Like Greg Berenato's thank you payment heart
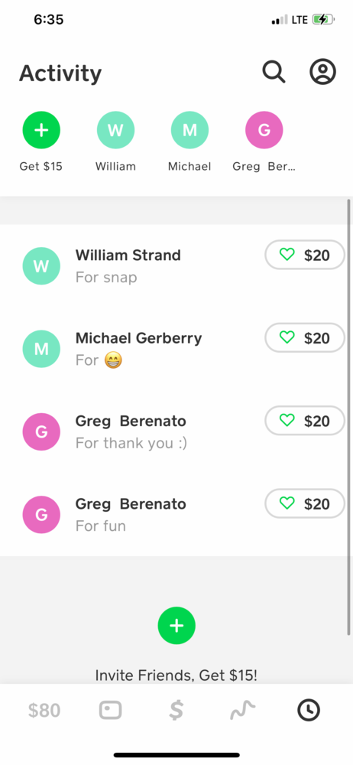 (287, 420)
